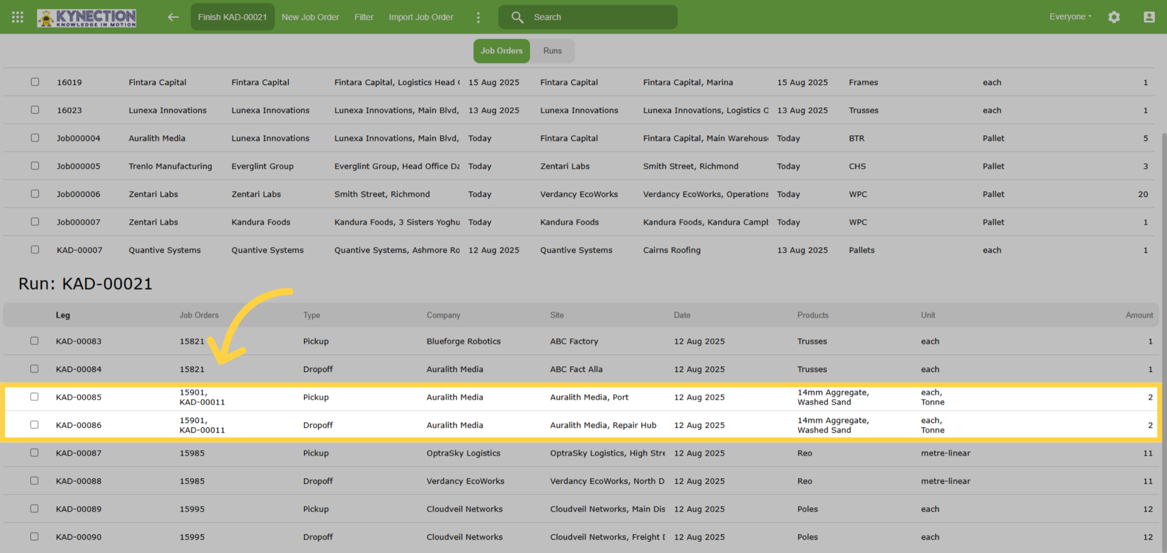Click the Kynection logo
This screenshot has height=553, width=1167.
[87, 17]
